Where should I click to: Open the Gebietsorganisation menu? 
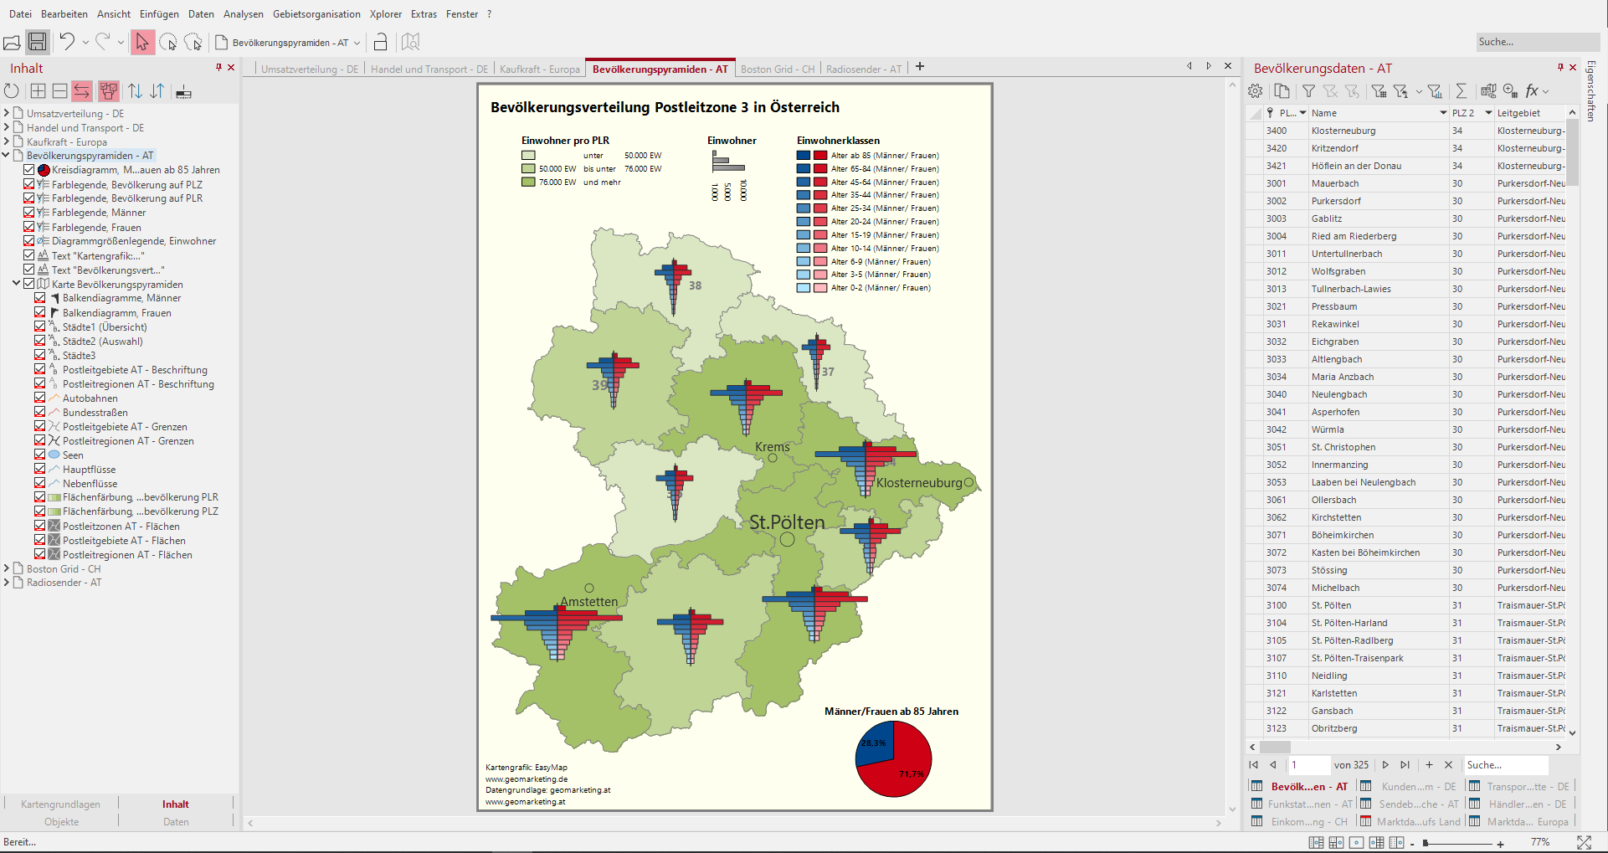tap(316, 14)
